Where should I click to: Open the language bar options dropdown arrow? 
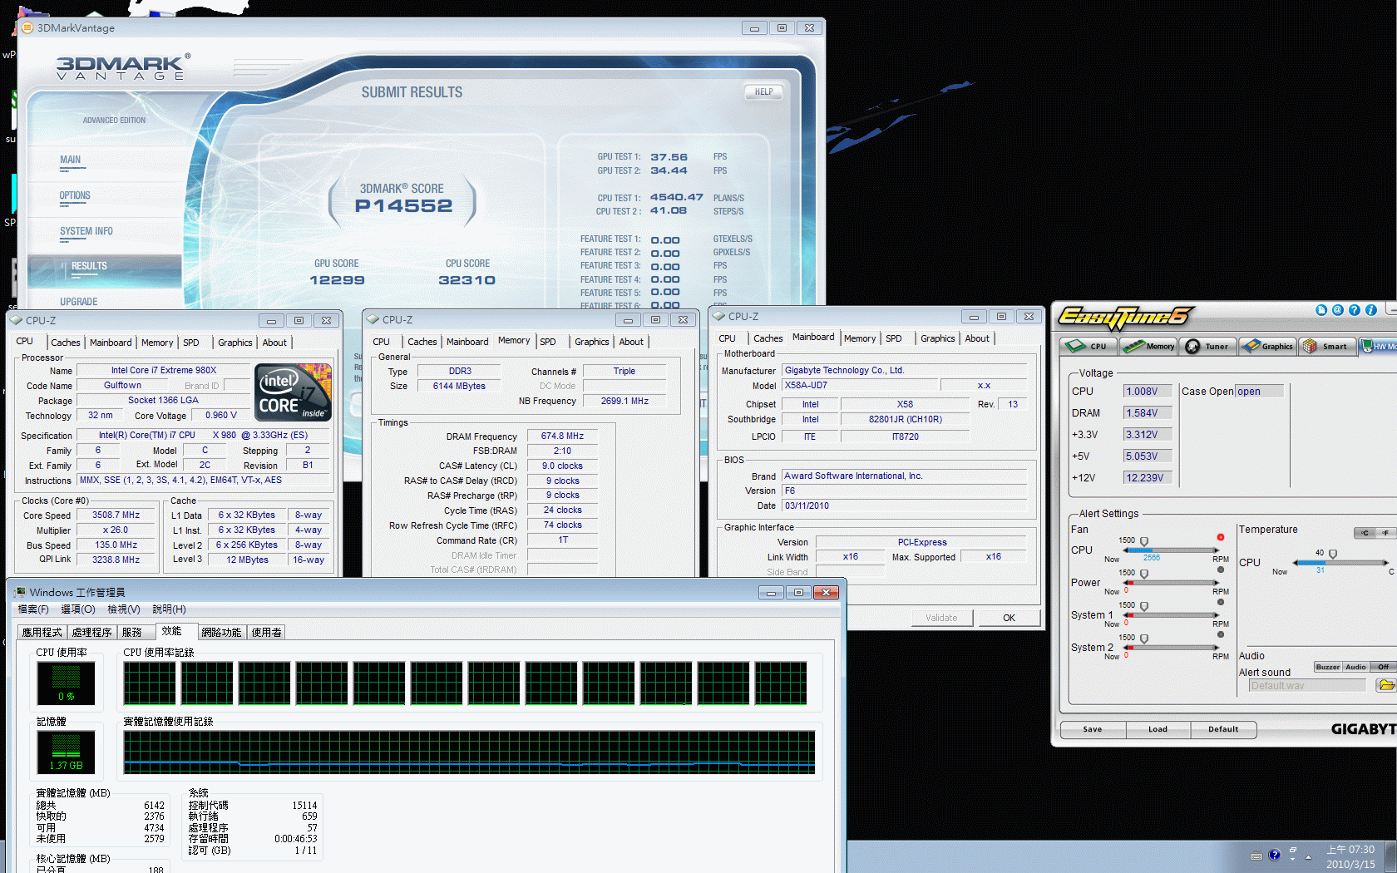(x=1293, y=860)
